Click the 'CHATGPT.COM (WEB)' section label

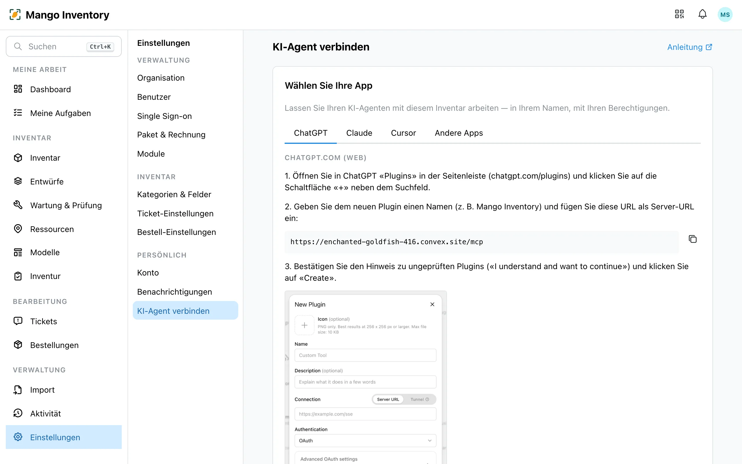pyautogui.click(x=325, y=158)
